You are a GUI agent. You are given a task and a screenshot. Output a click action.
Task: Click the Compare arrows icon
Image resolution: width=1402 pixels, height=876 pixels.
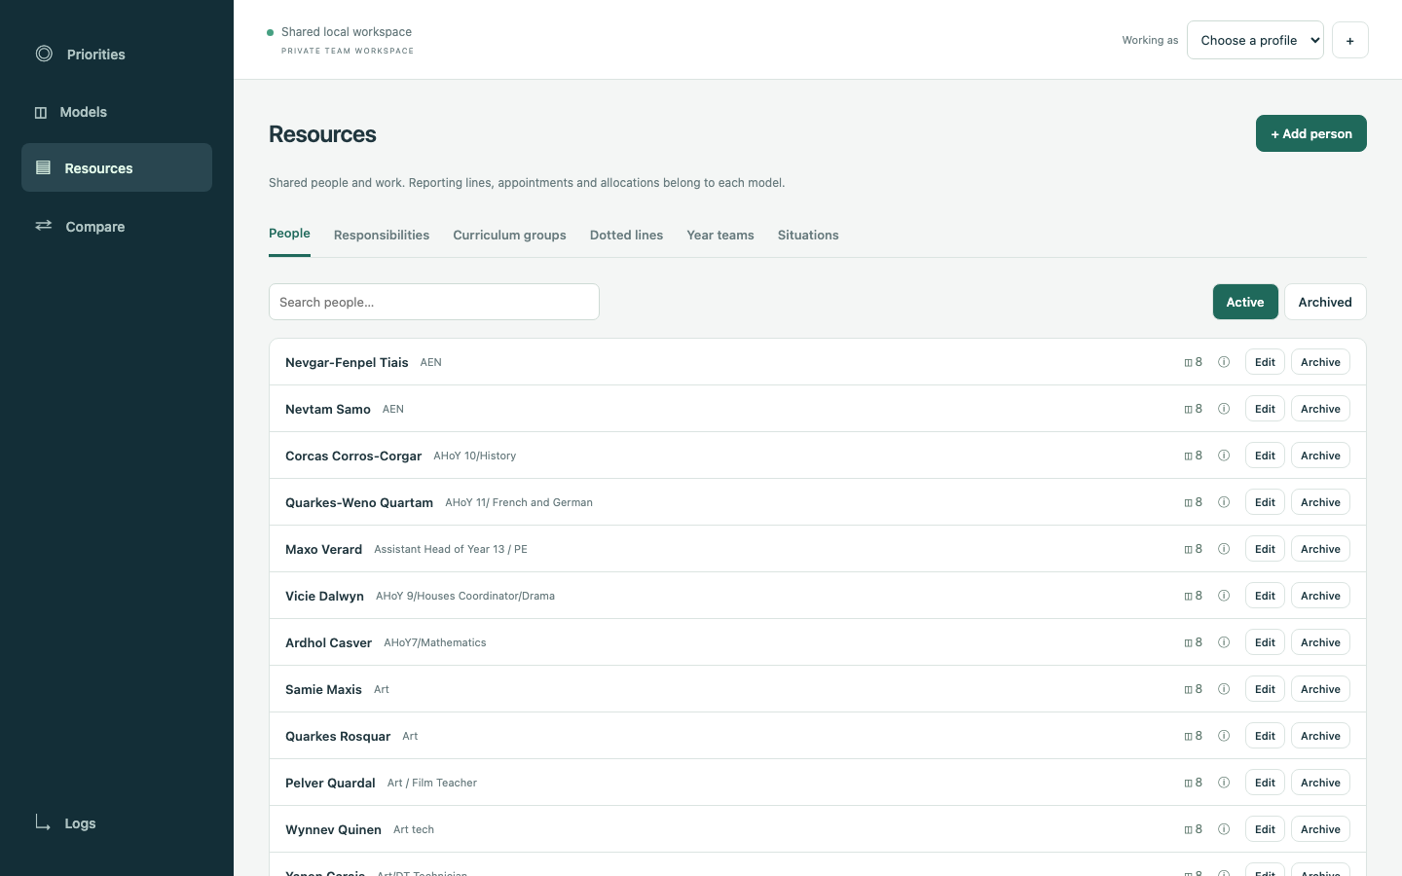[x=44, y=226]
